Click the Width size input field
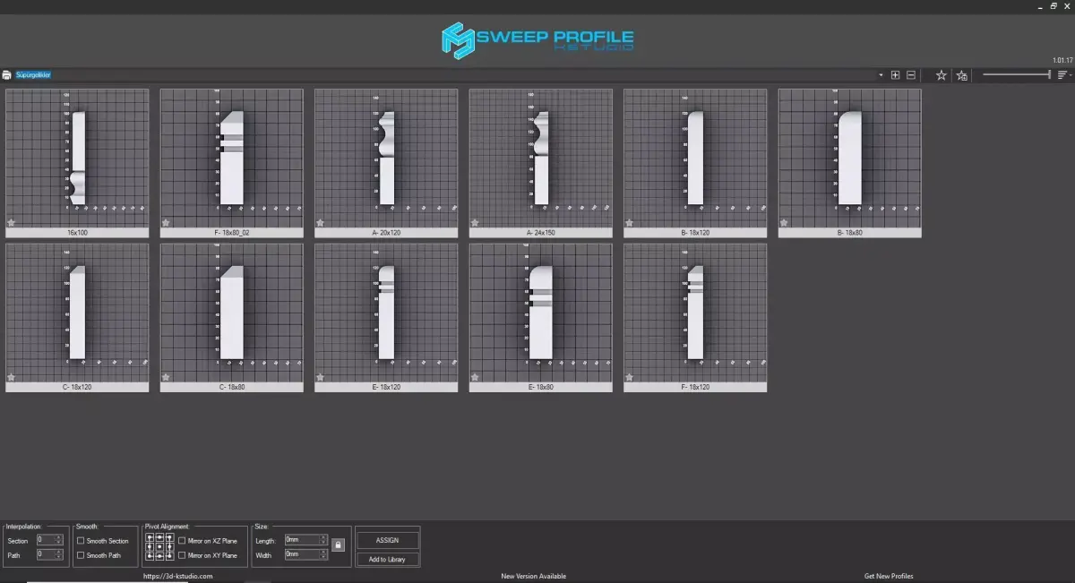The width and height of the screenshot is (1075, 583). [302, 554]
